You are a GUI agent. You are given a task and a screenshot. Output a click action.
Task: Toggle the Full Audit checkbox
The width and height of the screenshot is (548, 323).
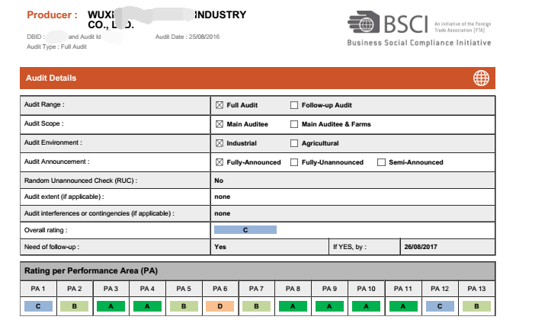tap(220, 105)
